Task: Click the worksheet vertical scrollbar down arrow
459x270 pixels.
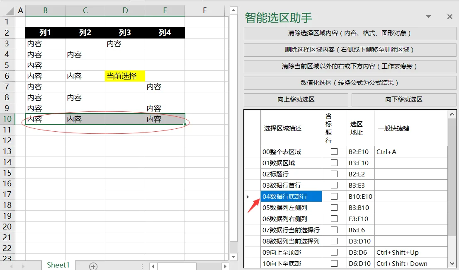Action: [233, 257]
